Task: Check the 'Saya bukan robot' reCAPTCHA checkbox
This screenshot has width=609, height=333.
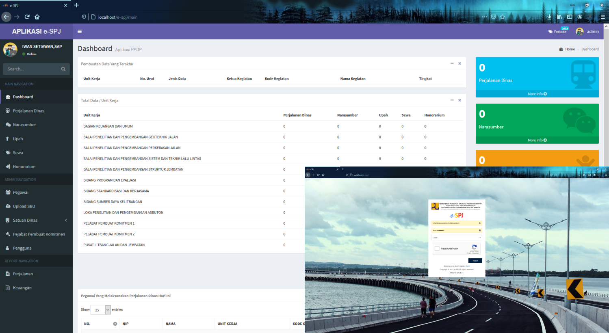Action: 437,249
